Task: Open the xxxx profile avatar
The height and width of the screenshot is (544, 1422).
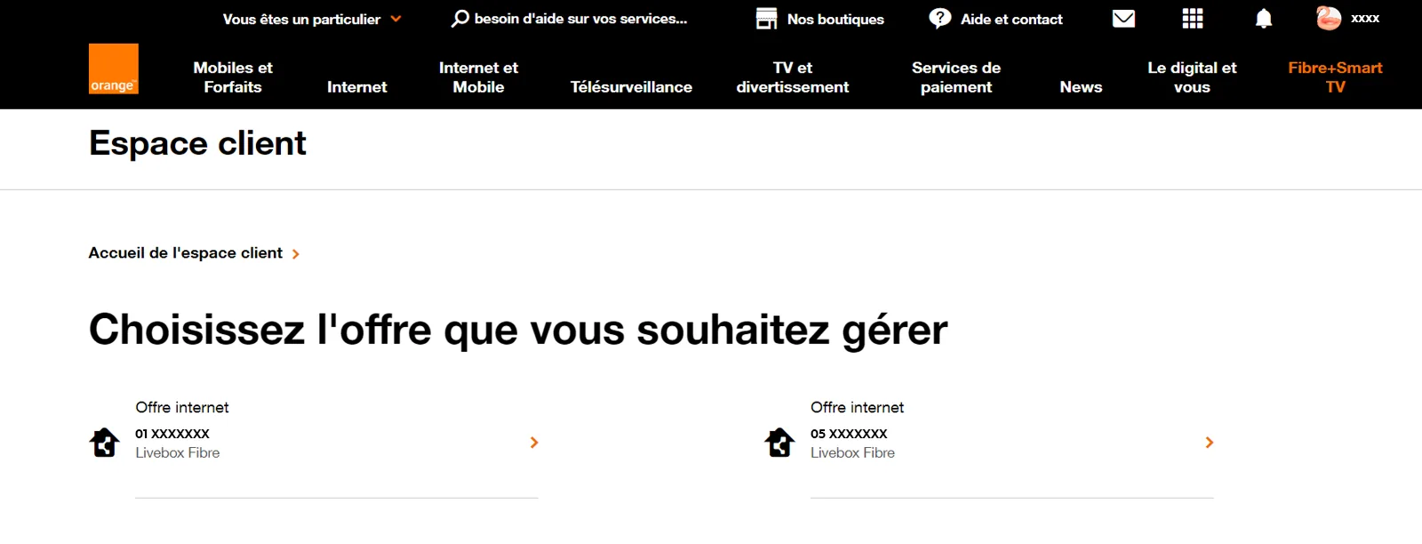Action: (x=1329, y=19)
